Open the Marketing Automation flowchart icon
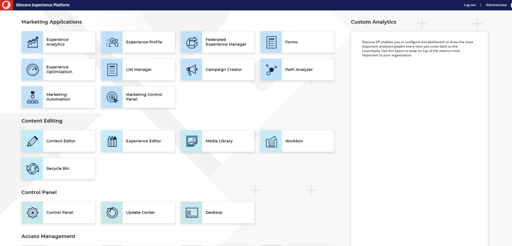 pyautogui.click(x=33, y=97)
